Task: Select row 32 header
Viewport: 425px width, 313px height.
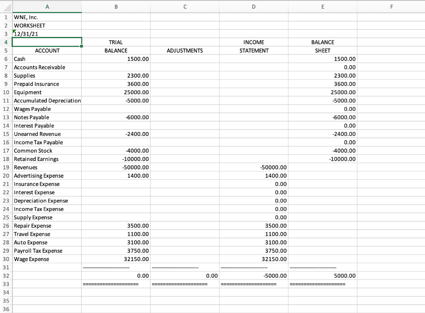Action: click(6, 276)
